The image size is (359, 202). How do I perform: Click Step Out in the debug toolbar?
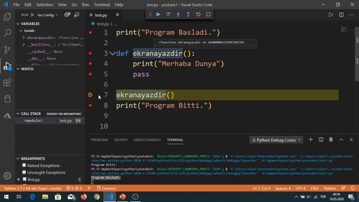coord(188,15)
